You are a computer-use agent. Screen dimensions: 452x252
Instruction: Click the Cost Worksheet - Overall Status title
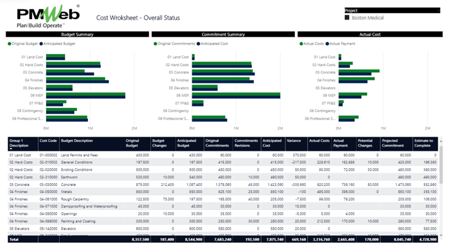point(138,18)
